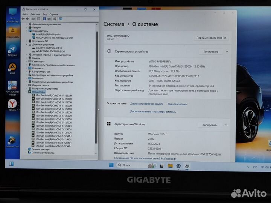Copy Windows specs with Копировать button

pyautogui.click(x=210, y=125)
